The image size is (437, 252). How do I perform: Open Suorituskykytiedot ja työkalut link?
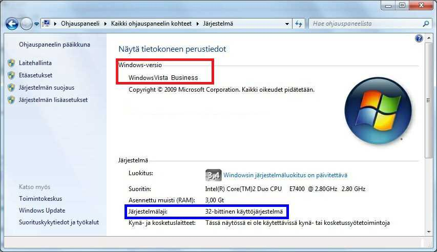(x=59, y=222)
